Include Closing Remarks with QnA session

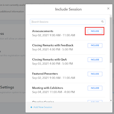(x=95, y=60)
